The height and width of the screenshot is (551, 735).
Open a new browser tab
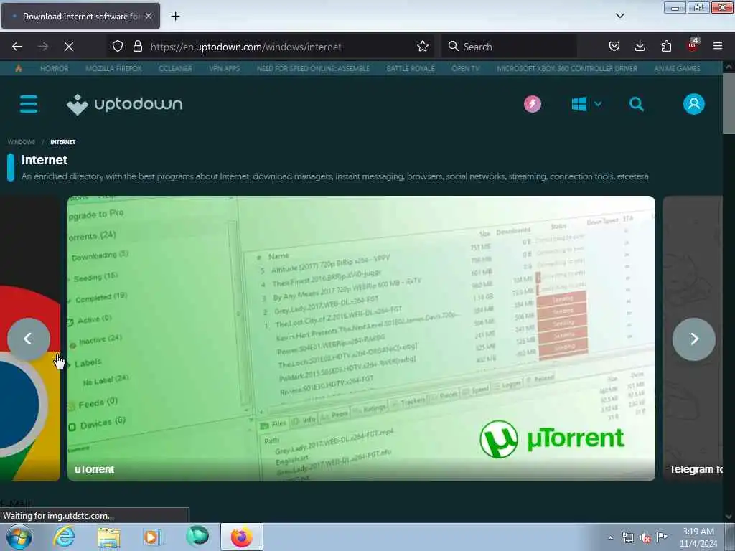(x=175, y=17)
